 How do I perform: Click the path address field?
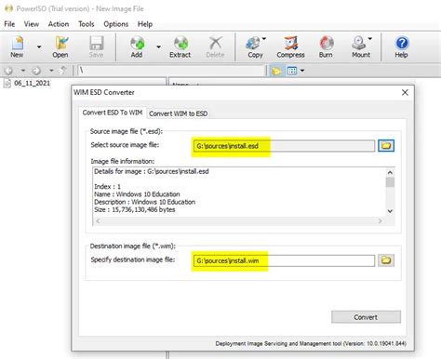(x=171, y=71)
